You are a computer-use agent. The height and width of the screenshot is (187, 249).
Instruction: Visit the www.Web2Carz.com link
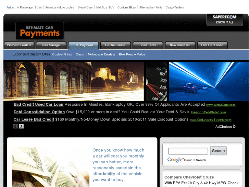pos(221,105)
